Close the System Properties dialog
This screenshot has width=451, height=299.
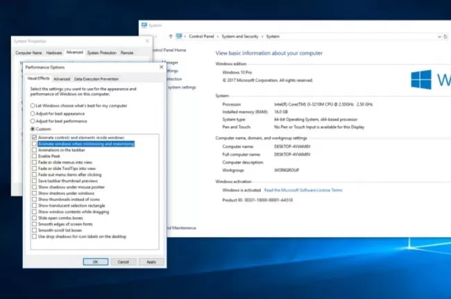(147, 41)
